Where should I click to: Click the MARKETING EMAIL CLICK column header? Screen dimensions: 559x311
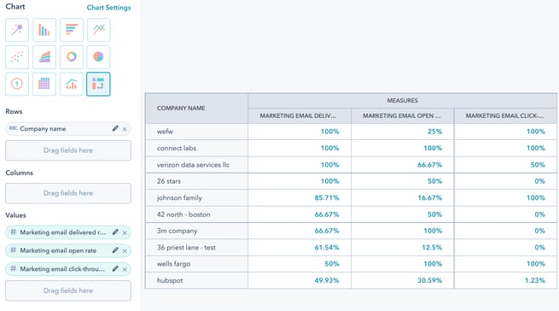click(x=505, y=116)
